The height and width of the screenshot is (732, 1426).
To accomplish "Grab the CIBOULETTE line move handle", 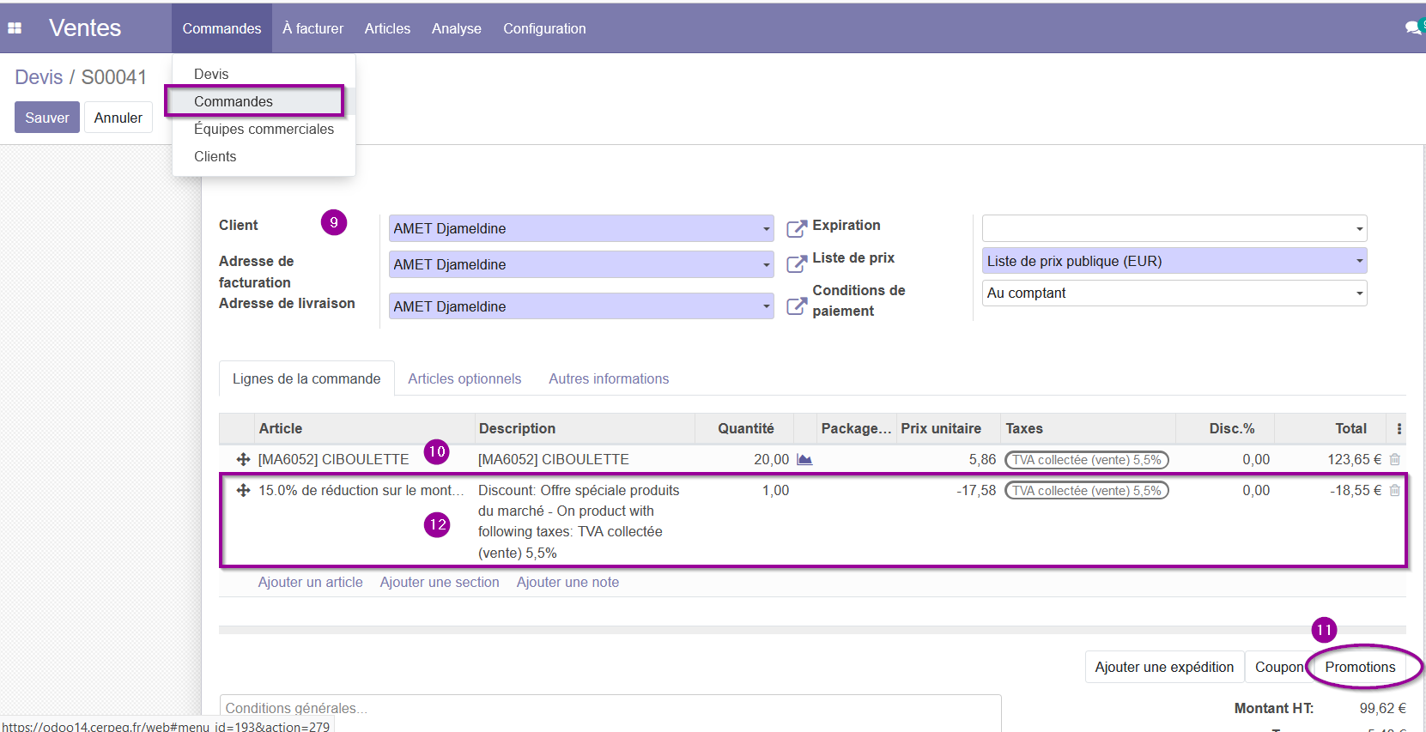I will click(x=243, y=459).
